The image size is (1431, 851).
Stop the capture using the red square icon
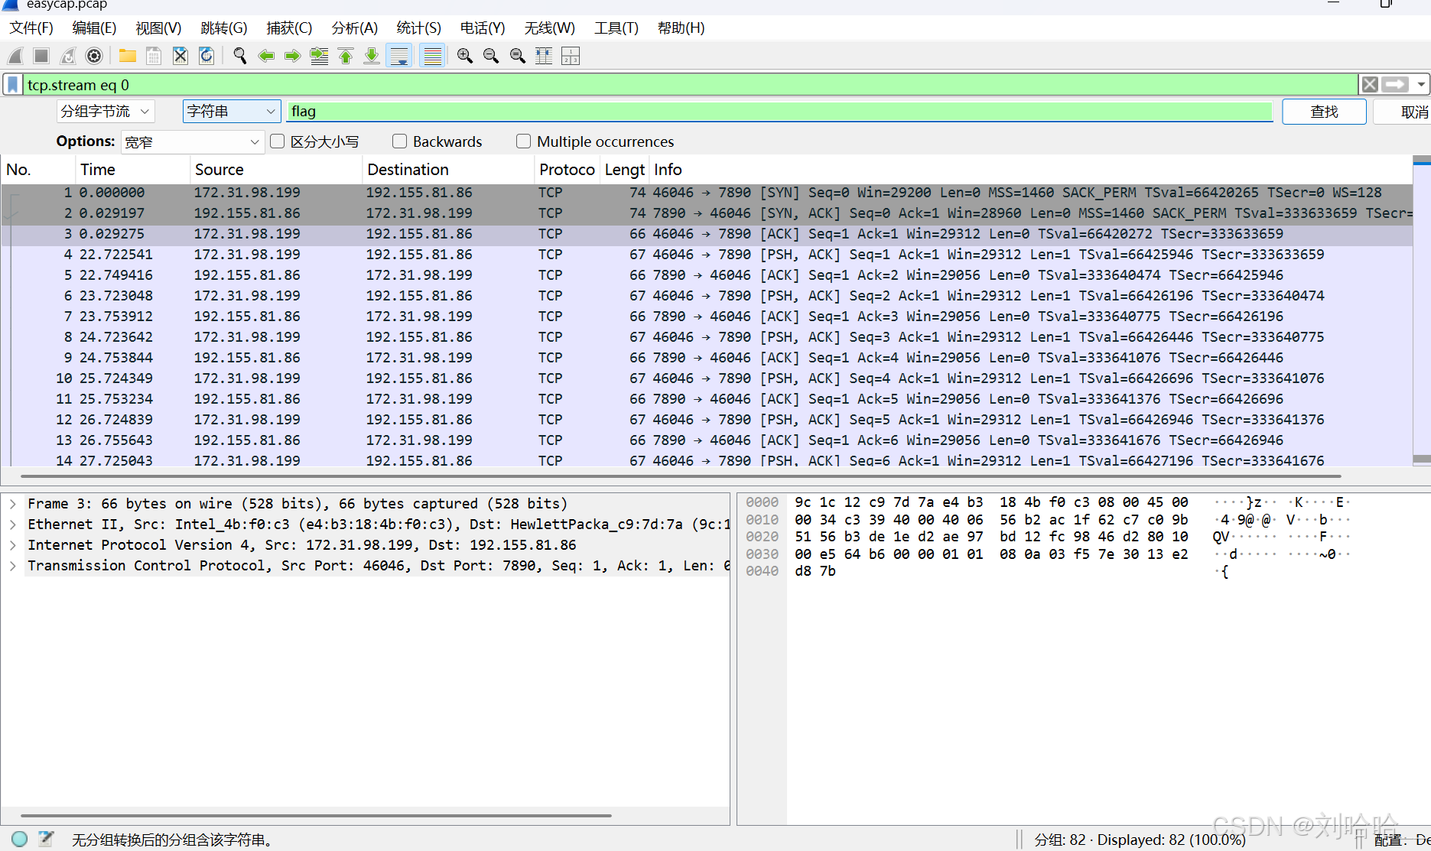(41, 55)
